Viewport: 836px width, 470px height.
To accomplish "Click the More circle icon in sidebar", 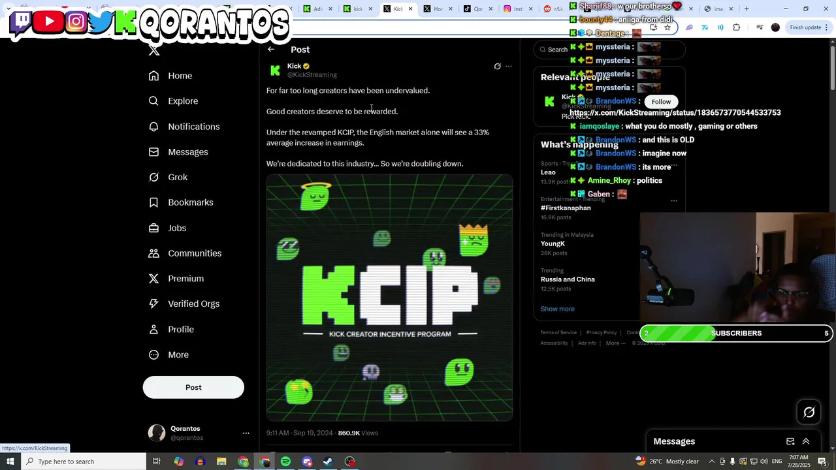I will (x=153, y=355).
